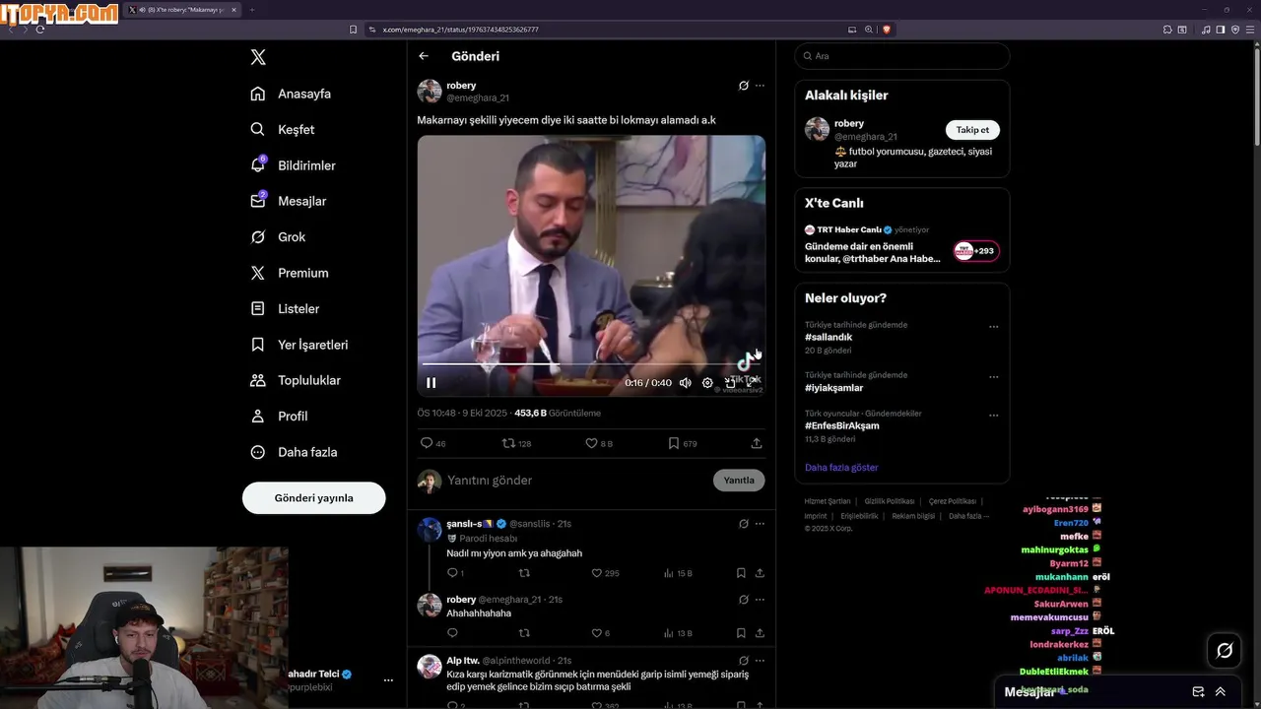This screenshot has width=1261, height=709.
Task: Open the Grok icon on Alp Itw. reply
Action: tap(744, 661)
